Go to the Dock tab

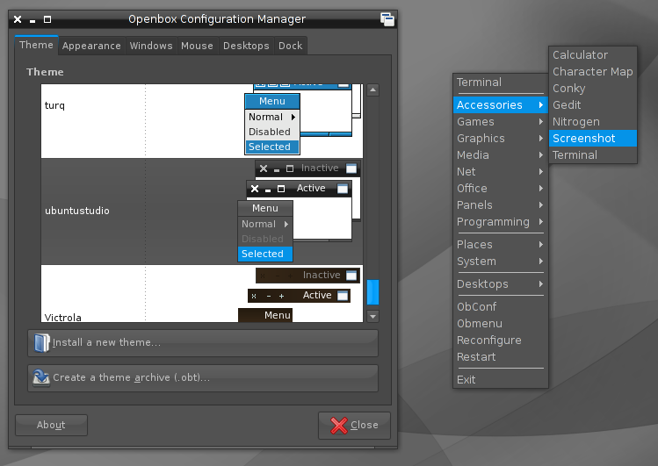[290, 46]
